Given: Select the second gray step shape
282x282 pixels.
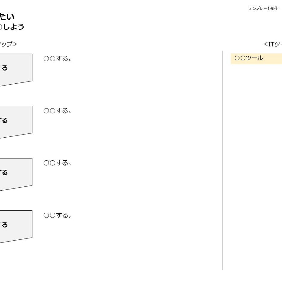Looking at the screenshot, I should pos(16,122).
